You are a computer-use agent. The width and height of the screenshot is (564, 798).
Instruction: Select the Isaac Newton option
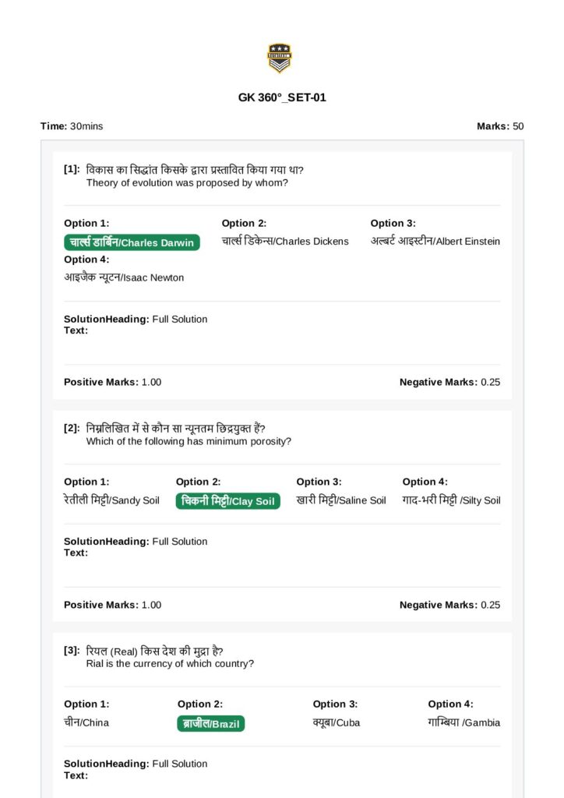[x=124, y=277]
